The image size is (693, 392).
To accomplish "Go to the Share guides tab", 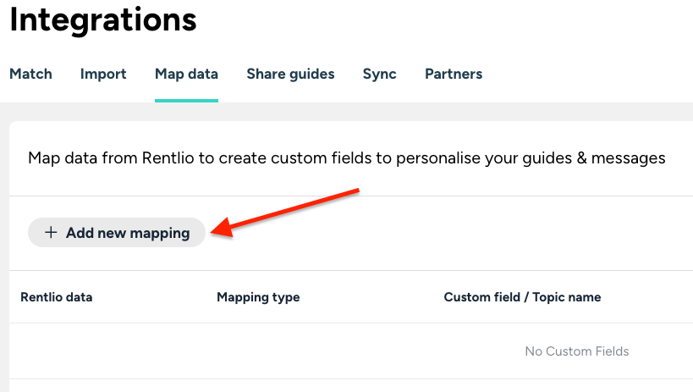I will point(290,74).
